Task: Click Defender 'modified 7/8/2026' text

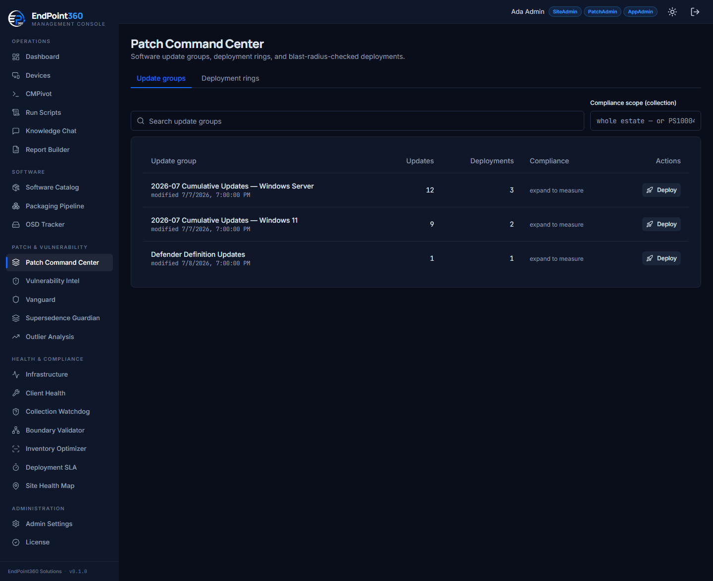Action: tap(201, 263)
